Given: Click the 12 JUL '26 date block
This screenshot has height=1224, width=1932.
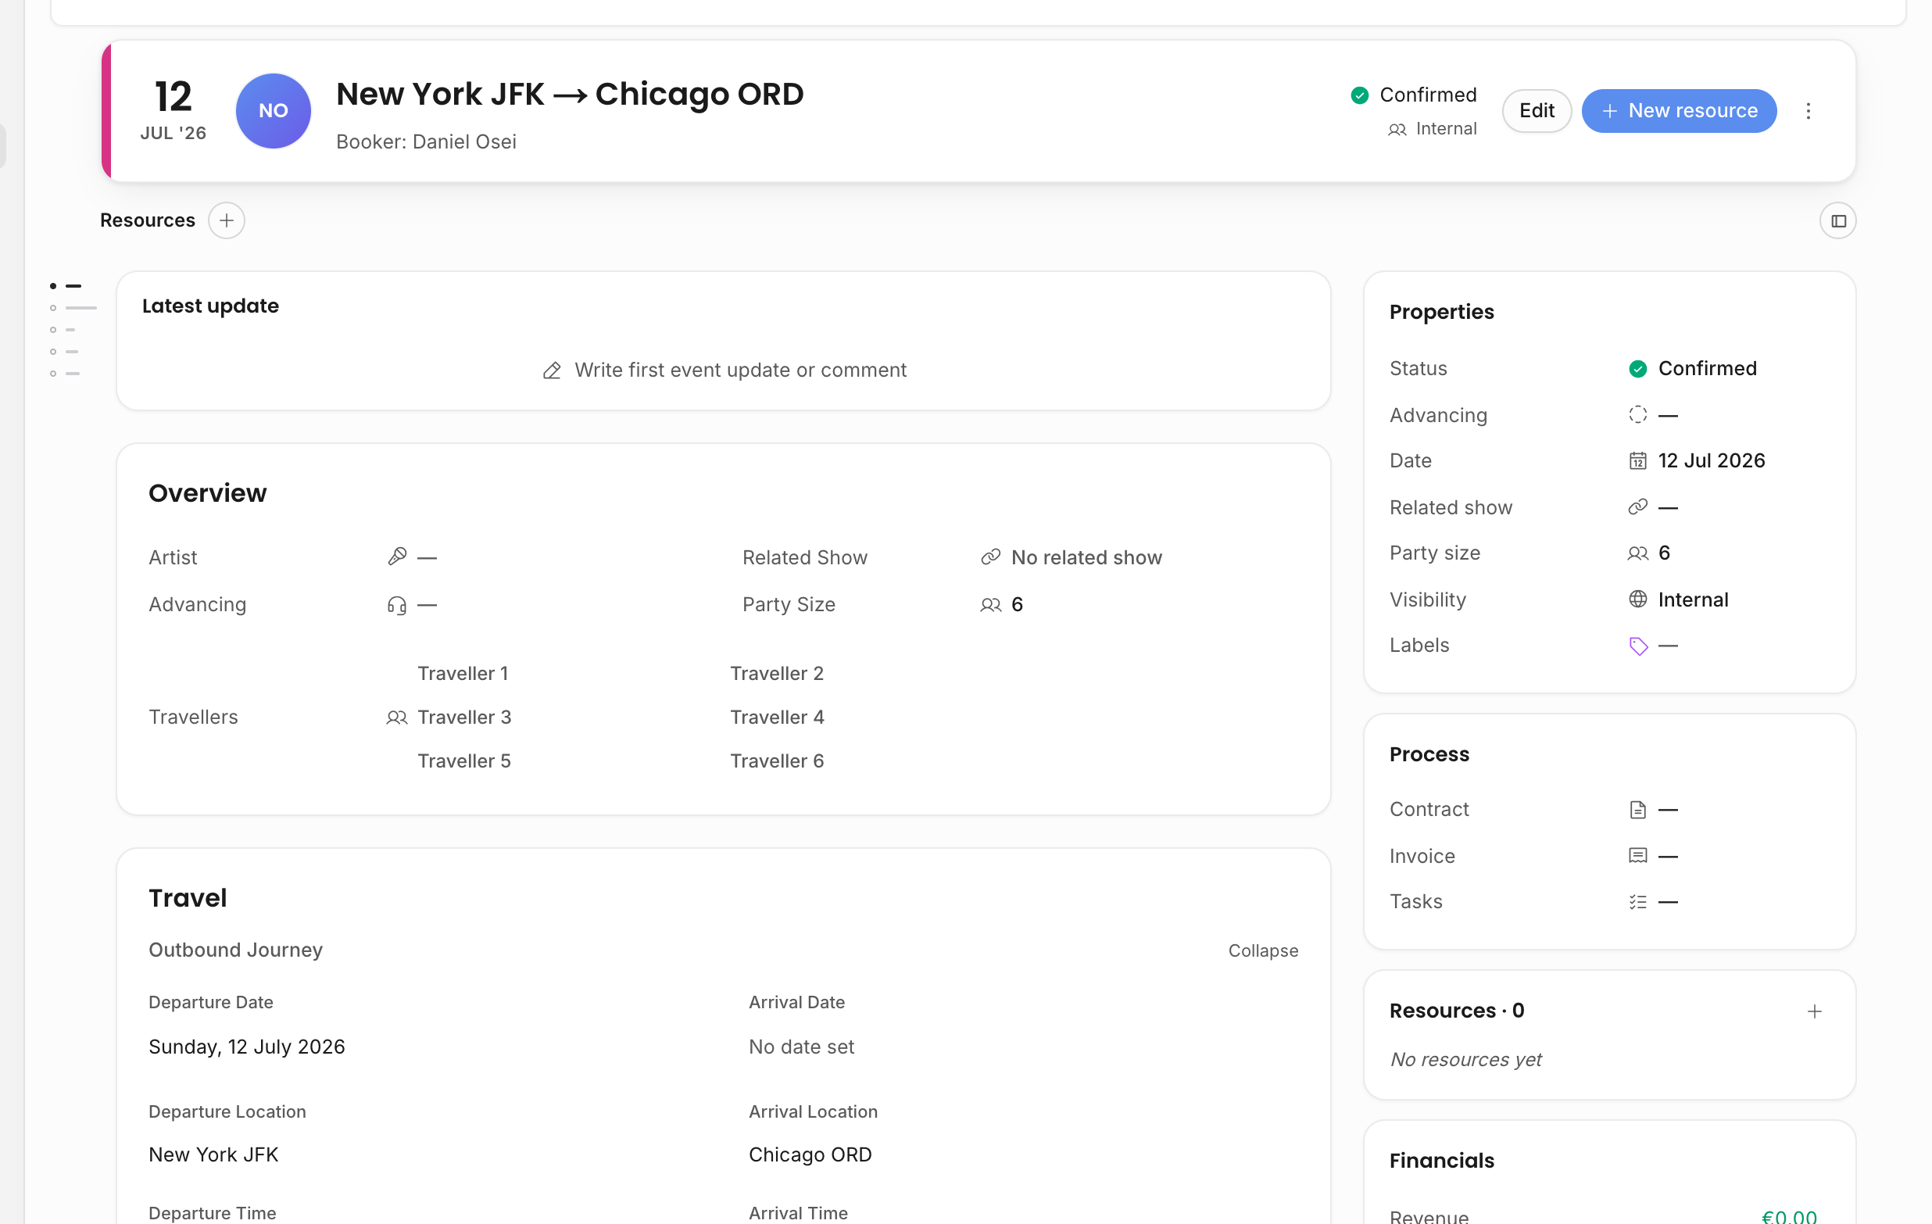Looking at the screenshot, I should point(174,111).
